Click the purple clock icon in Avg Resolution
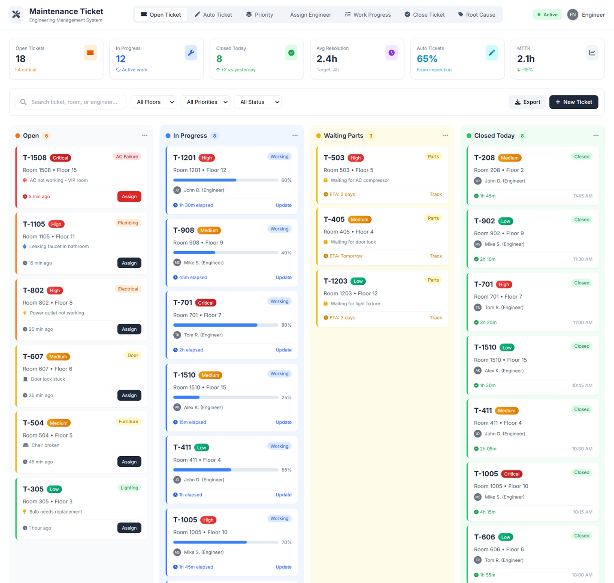 click(391, 53)
